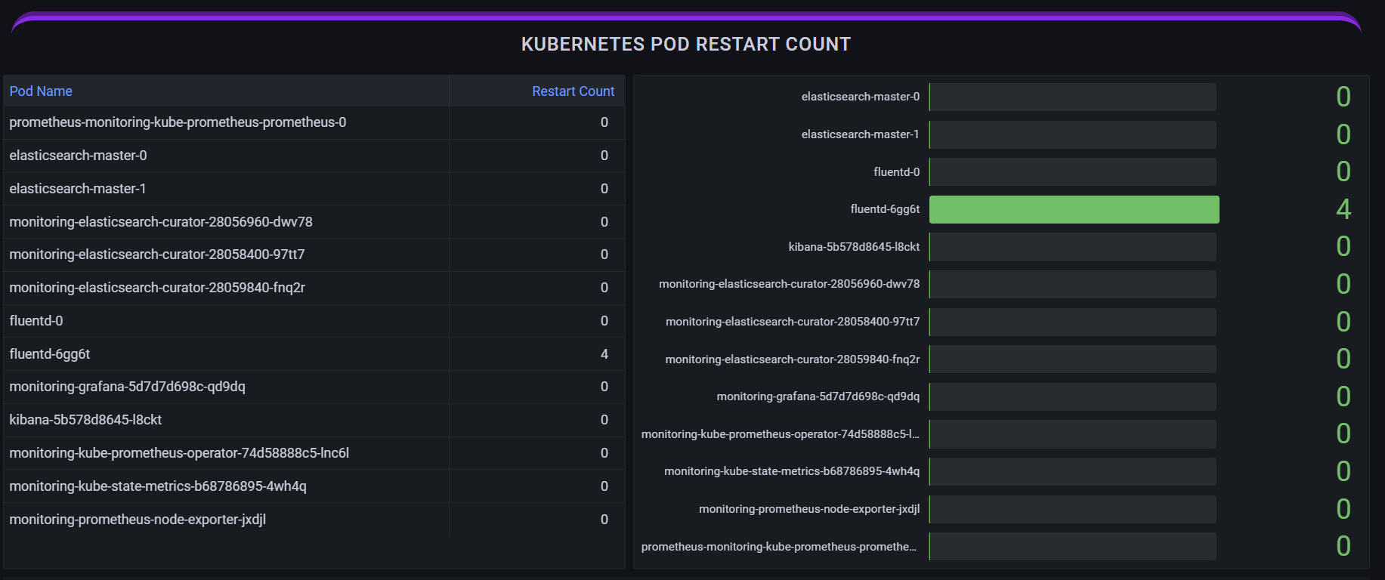The image size is (1385, 580).
Task: Click the fluentd-0 bar gauge label
Action: [x=896, y=172]
